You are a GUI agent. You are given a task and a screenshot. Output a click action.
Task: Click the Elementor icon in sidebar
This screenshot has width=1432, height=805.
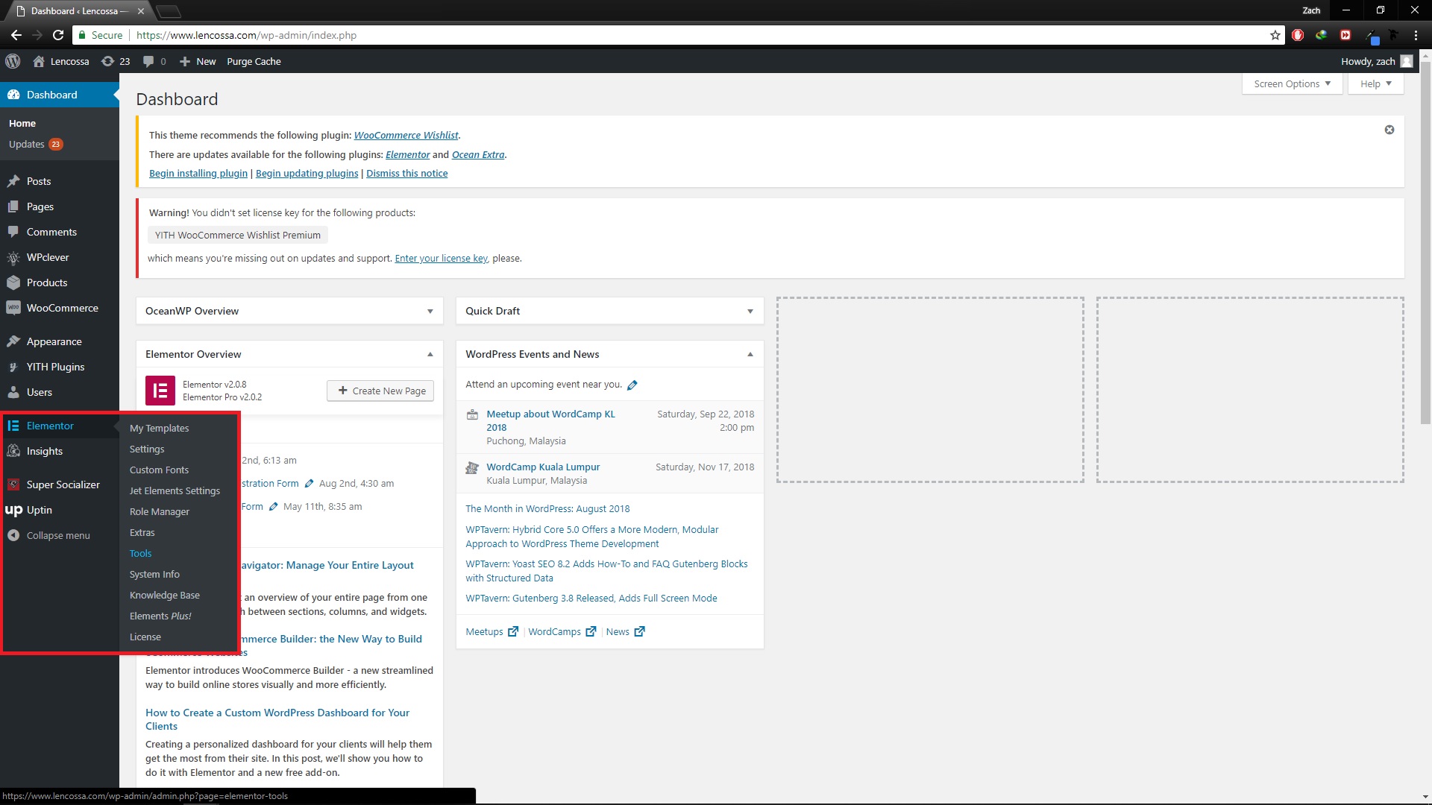[13, 426]
